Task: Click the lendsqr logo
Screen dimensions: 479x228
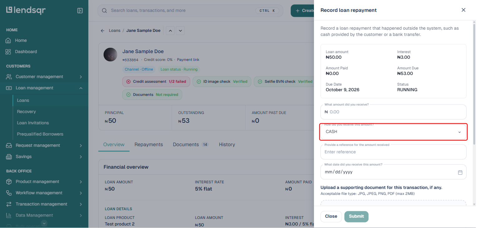Action: point(26,10)
